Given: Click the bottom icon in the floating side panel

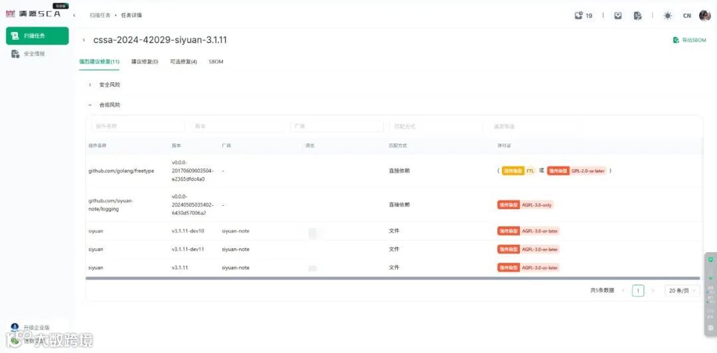Looking at the screenshot, I should [710, 327].
